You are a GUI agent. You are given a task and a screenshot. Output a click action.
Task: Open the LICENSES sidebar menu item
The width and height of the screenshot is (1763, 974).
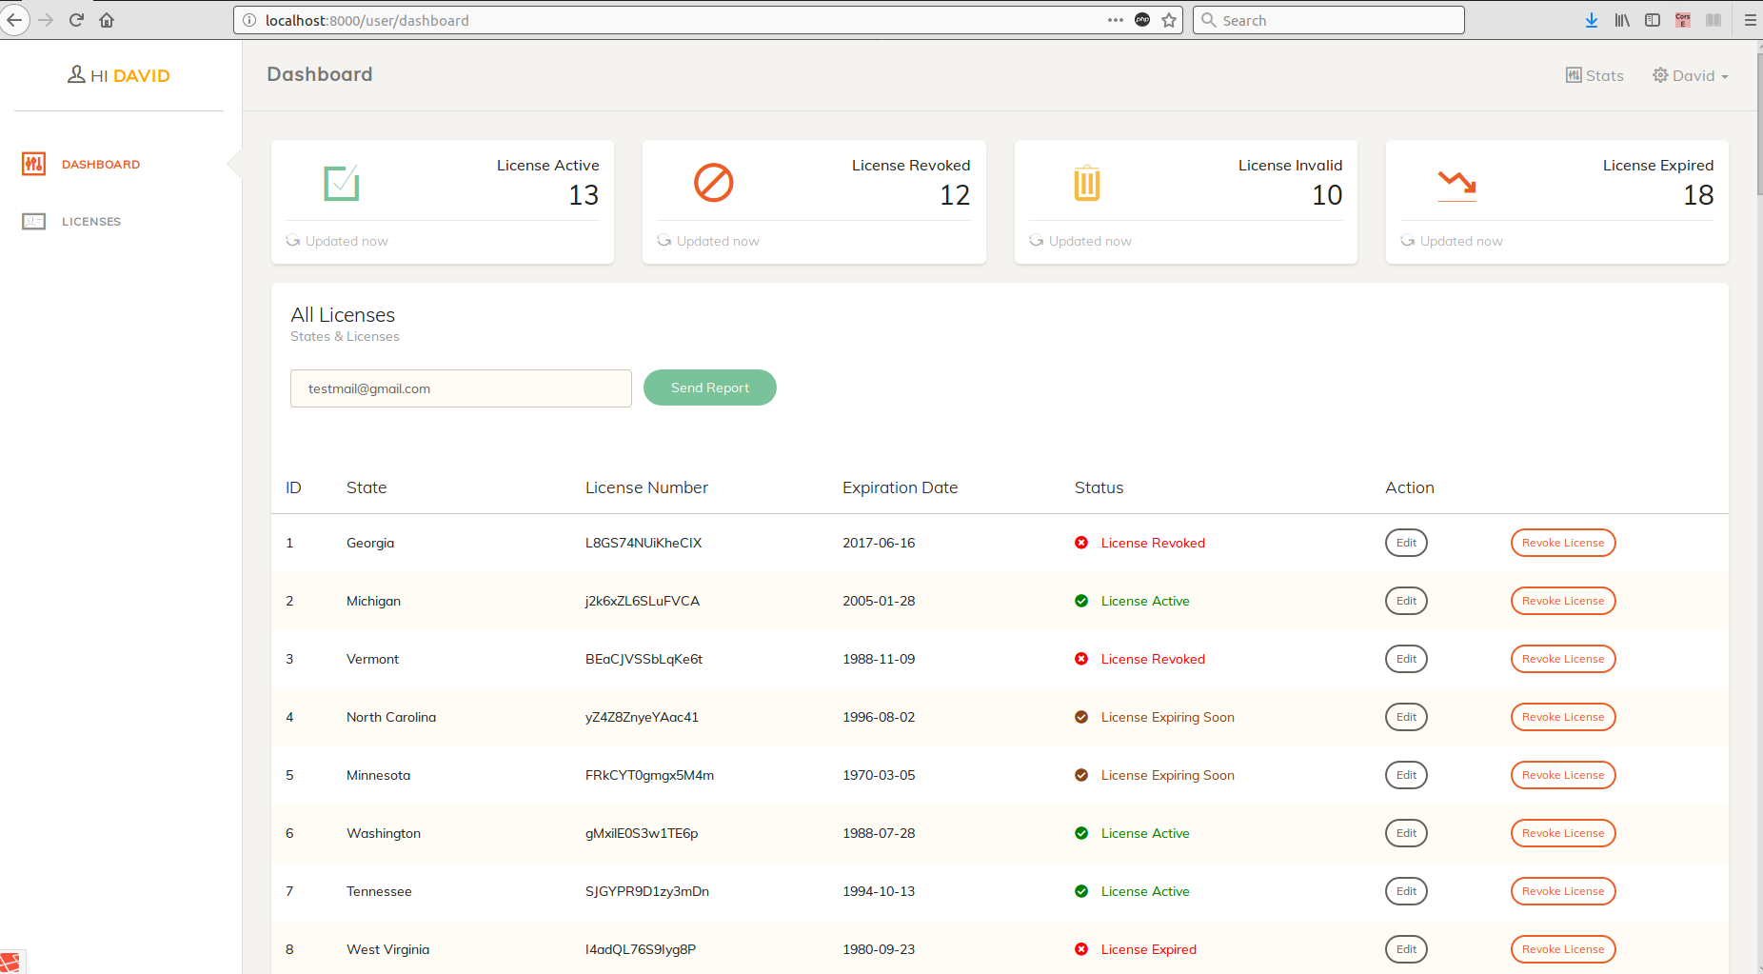point(91,221)
